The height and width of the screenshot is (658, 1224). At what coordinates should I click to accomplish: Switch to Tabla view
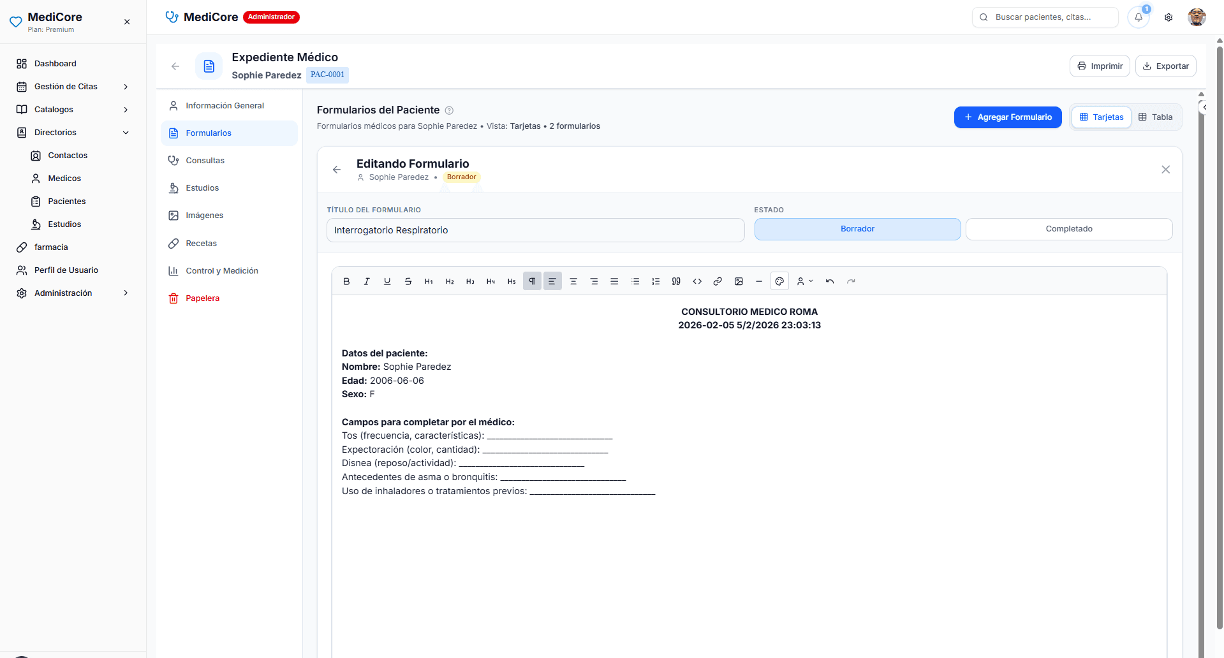pyautogui.click(x=1156, y=117)
